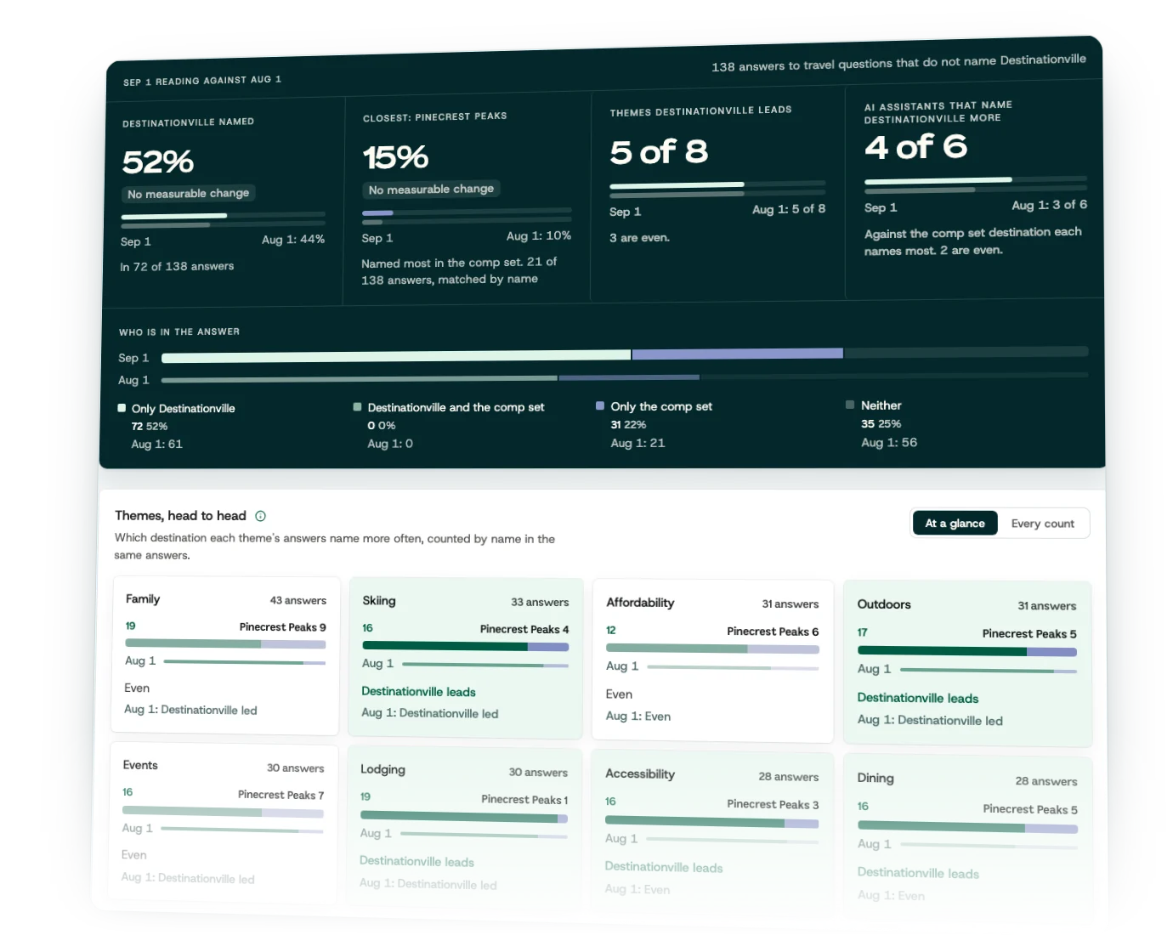Click the "Neither" legend label
The image size is (1173, 935).
point(881,405)
